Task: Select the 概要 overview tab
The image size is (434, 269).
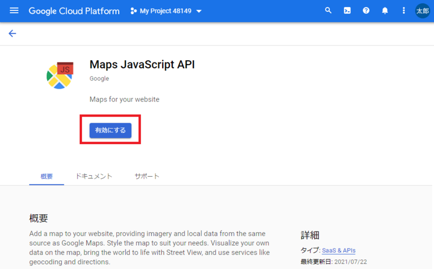Action: click(47, 176)
